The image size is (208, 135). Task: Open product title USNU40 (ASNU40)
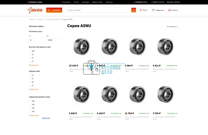pos(109,118)
